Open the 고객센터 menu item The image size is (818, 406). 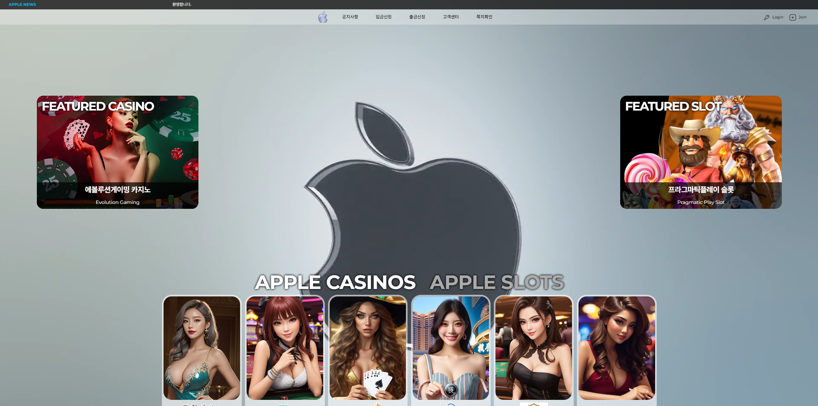pos(451,17)
